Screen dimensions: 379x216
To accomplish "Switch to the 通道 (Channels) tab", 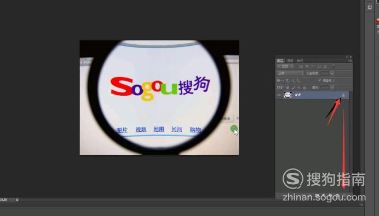I will 290,61.
